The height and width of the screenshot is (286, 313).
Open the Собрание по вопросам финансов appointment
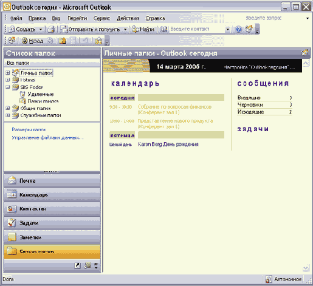click(174, 109)
